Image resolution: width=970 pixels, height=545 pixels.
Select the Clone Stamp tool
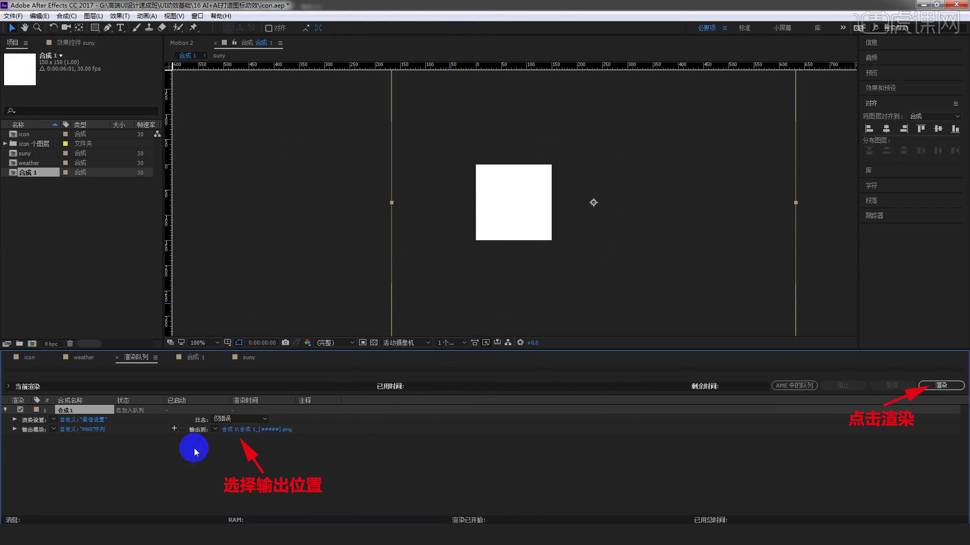pos(149,28)
